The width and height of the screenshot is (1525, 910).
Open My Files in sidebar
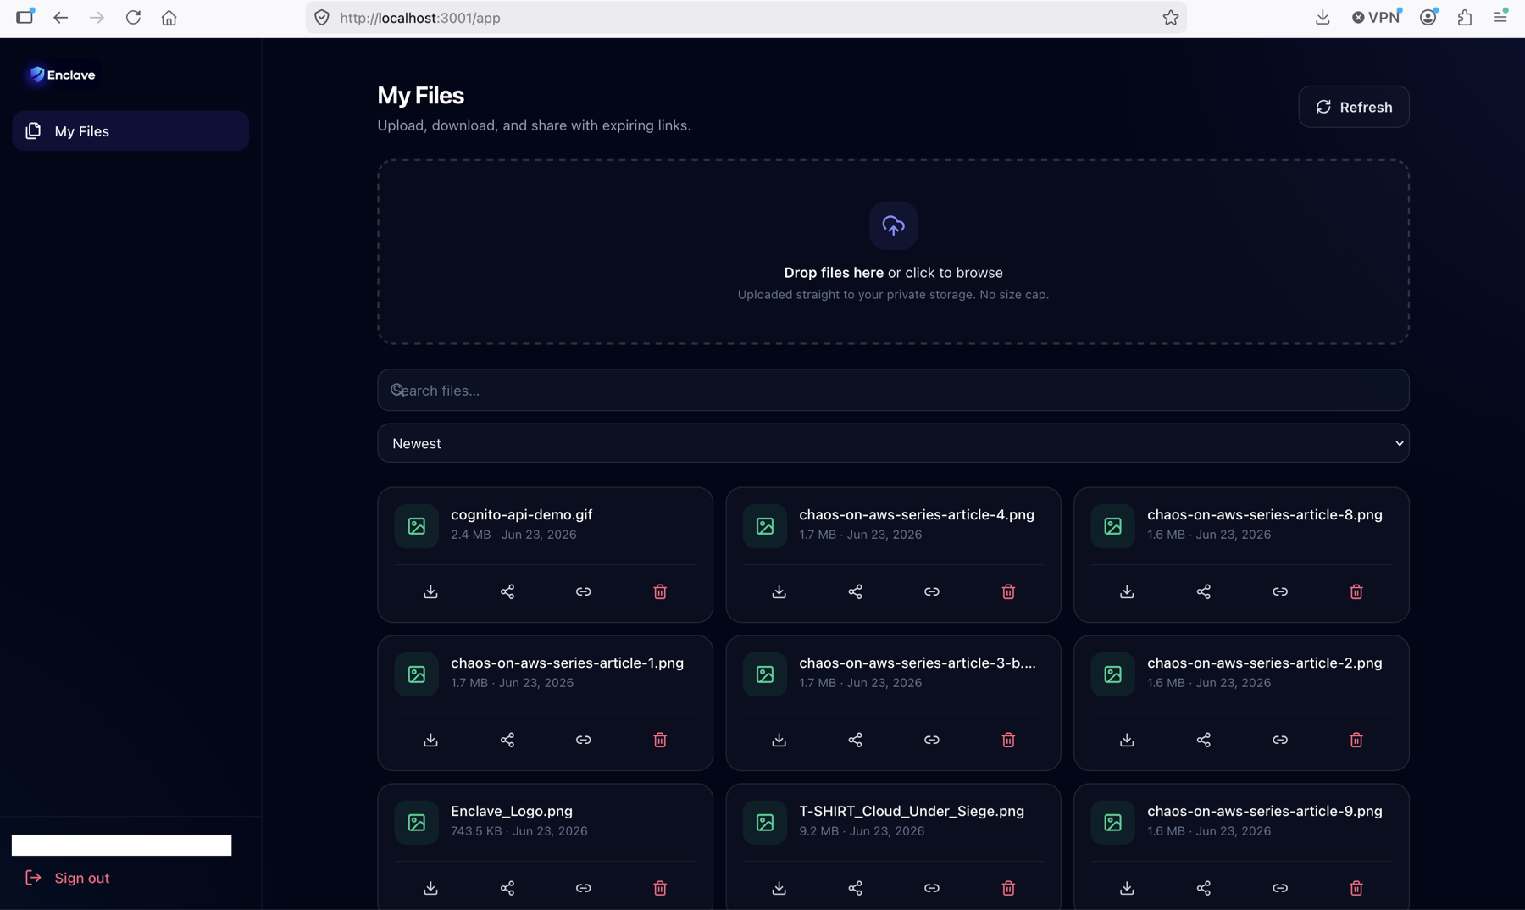(130, 131)
